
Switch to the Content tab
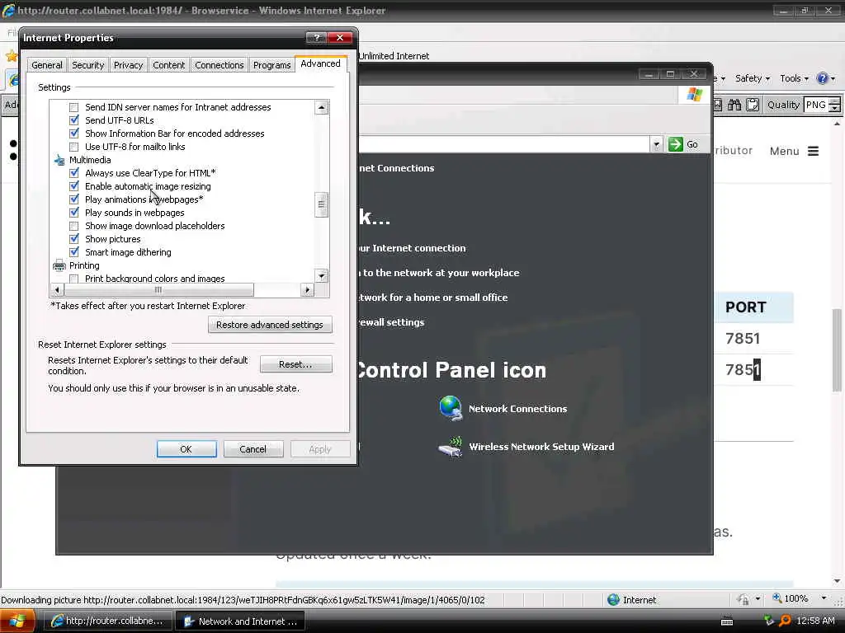(168, 65)
